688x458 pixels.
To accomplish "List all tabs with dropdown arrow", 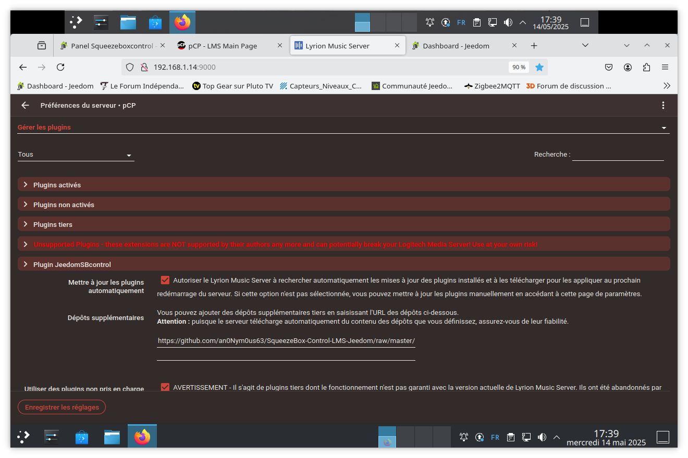I will (x=585, y=45).
